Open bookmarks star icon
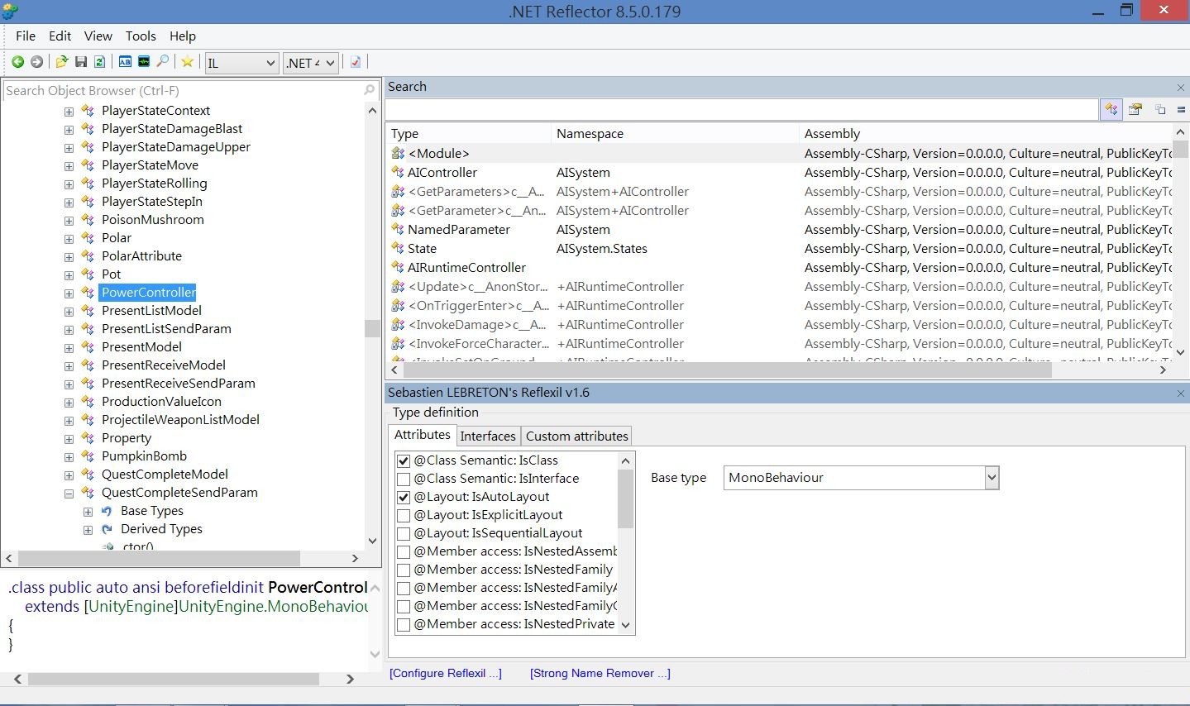Viewport: 1190px width, 706px height. point(188,62)
